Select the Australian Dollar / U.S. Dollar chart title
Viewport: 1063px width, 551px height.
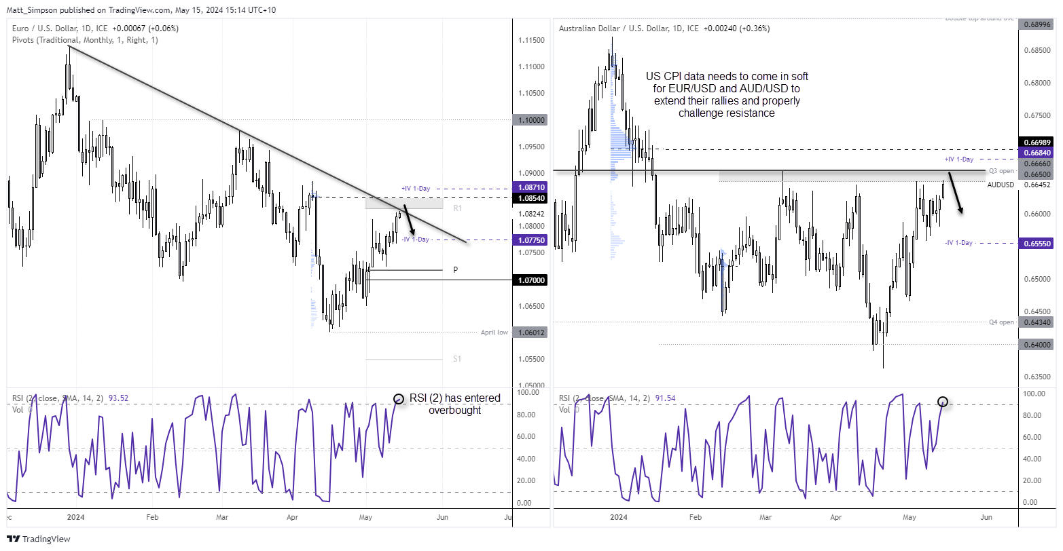pyautogui.click(x=664, y=28)
